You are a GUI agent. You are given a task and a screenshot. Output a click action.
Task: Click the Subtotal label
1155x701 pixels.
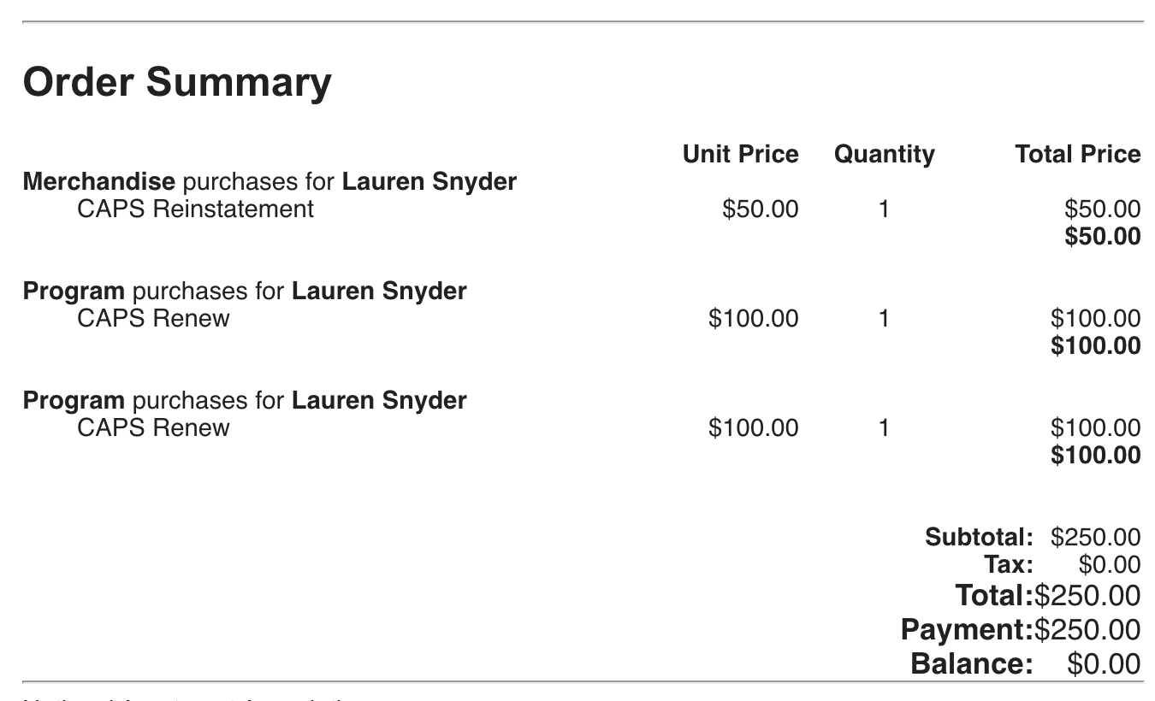pyautogui.click(x=979, y=537)
